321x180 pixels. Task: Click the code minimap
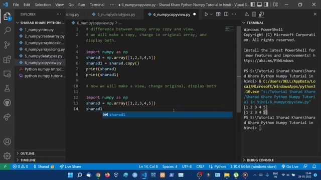[x=230, y=28]
